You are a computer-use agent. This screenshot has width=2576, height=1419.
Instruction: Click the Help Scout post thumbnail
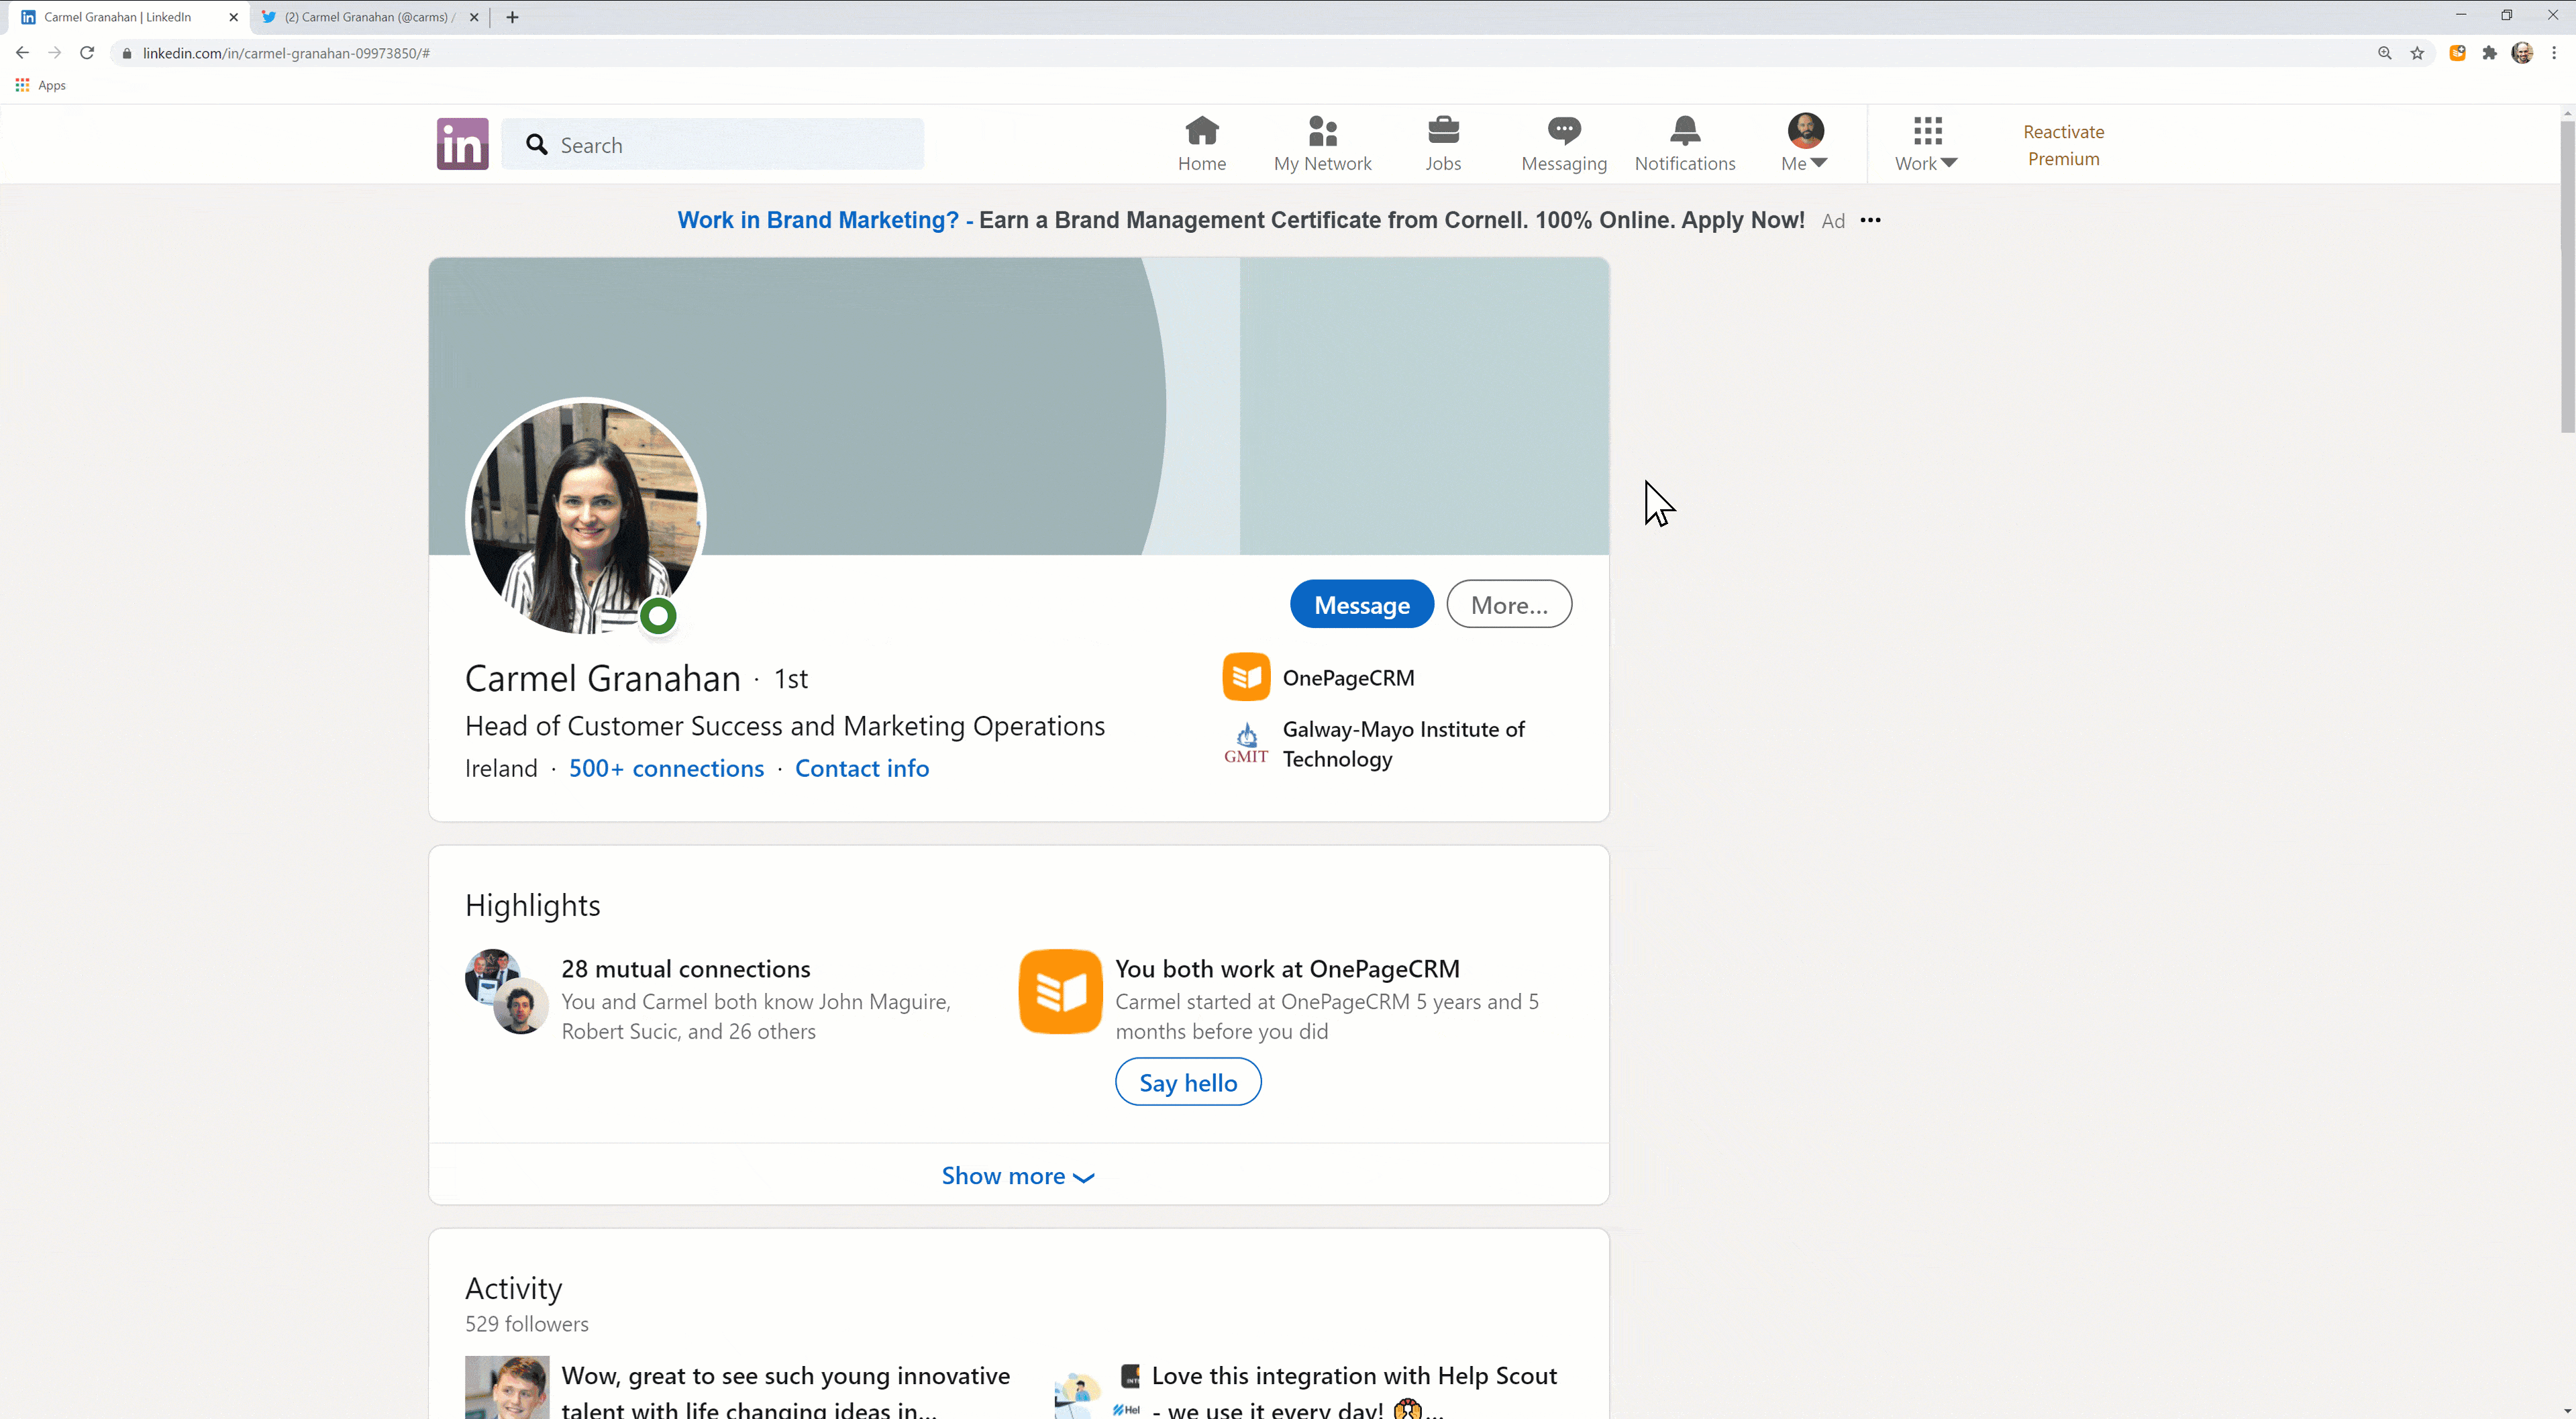[x=1097, y=1391]
